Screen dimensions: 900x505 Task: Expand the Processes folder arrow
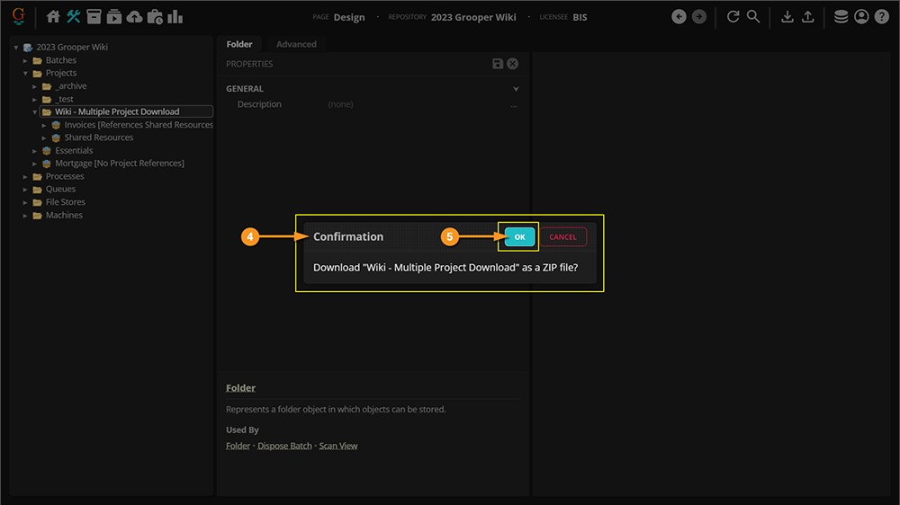[x=25, y=176]
